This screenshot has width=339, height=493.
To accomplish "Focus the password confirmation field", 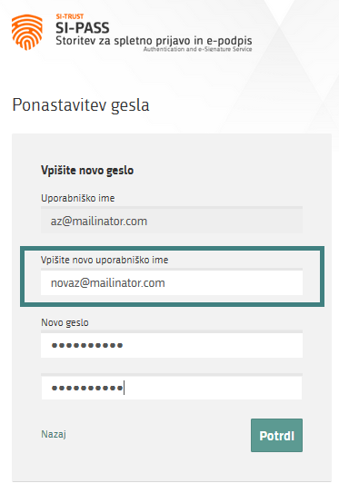I will [x=172, y=387].
